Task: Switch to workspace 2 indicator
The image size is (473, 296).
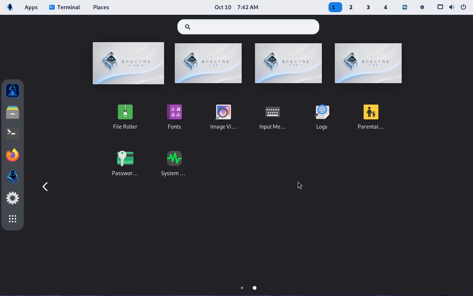Action: tap(351, 7)
